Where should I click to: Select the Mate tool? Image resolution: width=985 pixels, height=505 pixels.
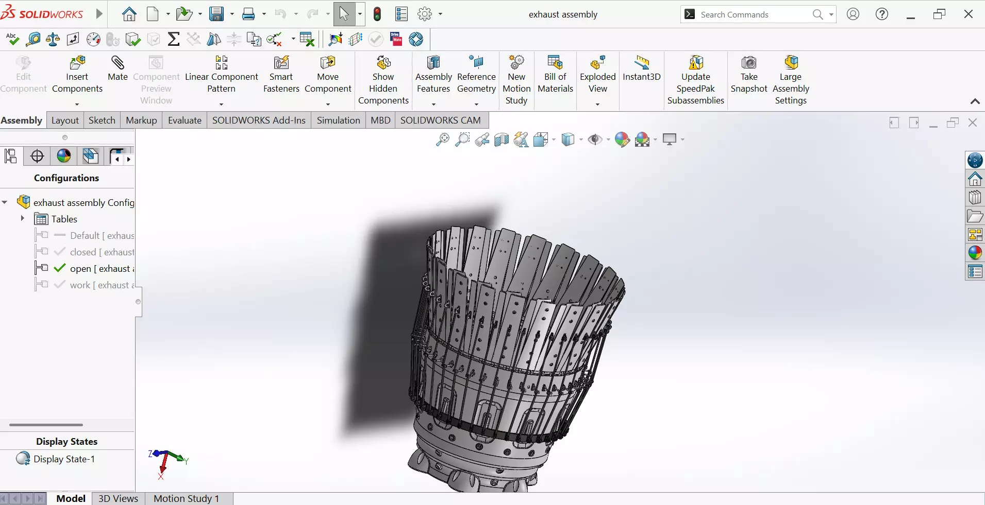118,69
